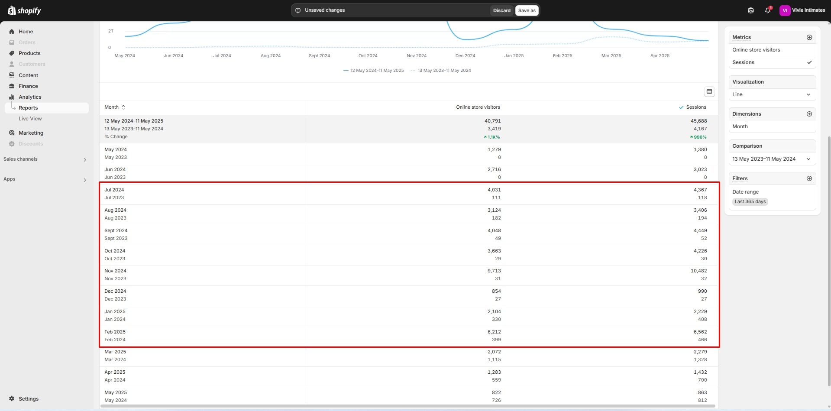Click the Shopify logo icon
Screen dimensions: 831x411
[12, 10]
